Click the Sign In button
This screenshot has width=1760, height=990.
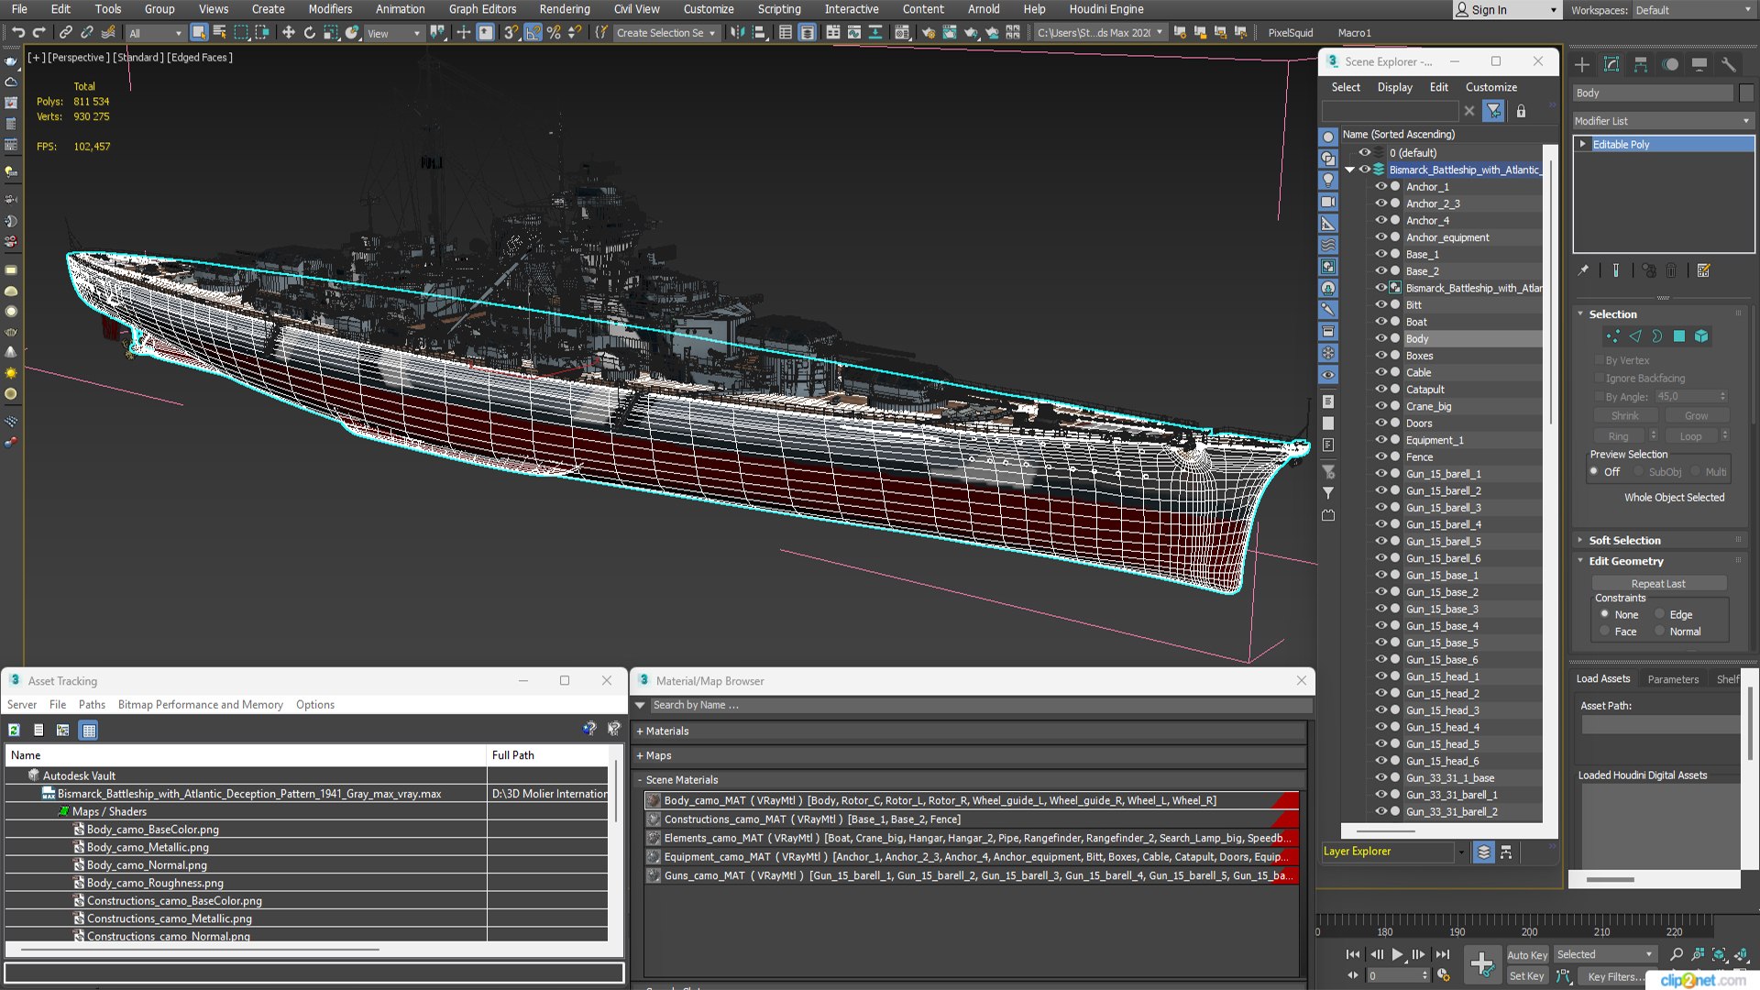1506,10
